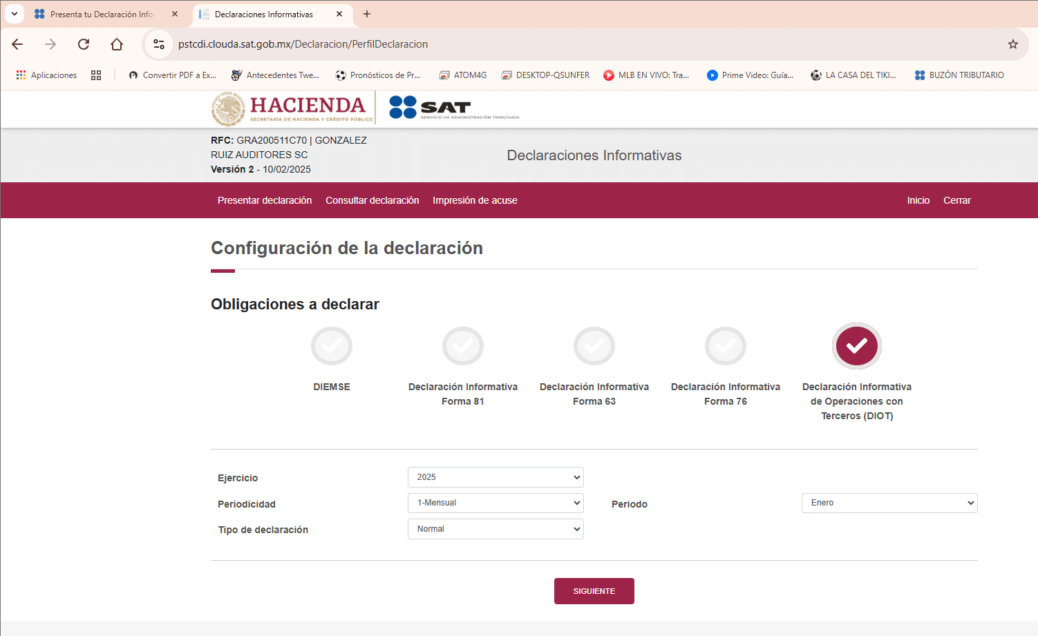
Task: Open the Ejercicio dropdown
Action: coord(495,476)
